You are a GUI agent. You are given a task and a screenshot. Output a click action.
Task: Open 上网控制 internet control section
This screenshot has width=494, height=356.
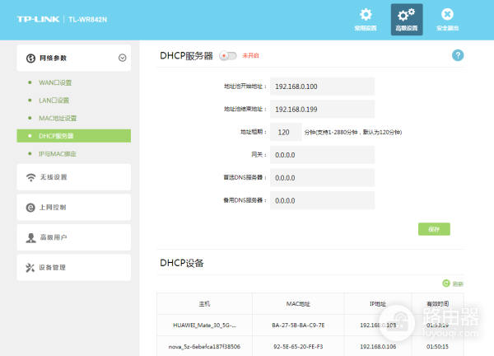(x=73, y=208)
